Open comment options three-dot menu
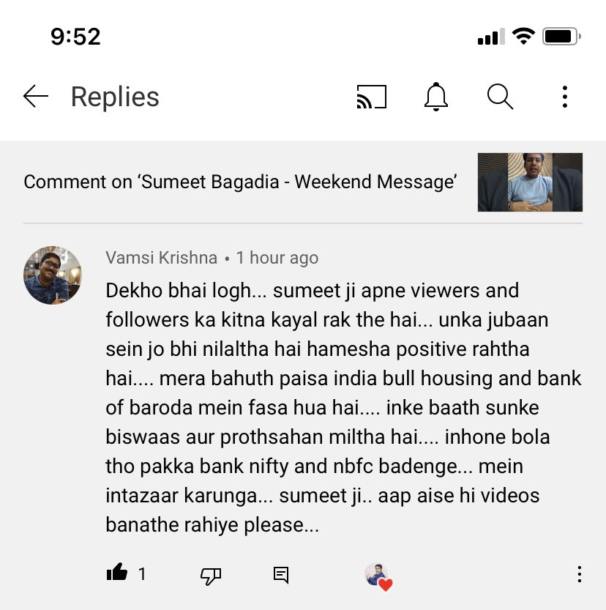The height and width of the screenshot is (610, 606). point(579,574)
